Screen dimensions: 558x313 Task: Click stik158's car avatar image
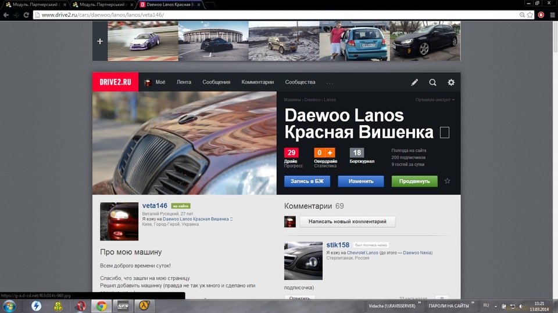point(303,261)
